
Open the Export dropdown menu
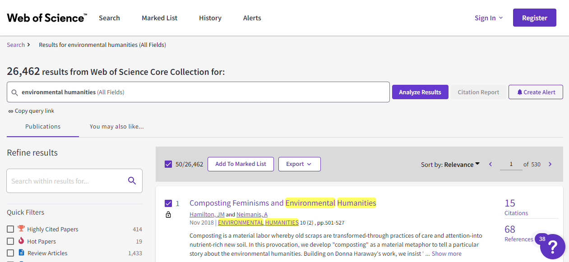click(x=300, y=164)
